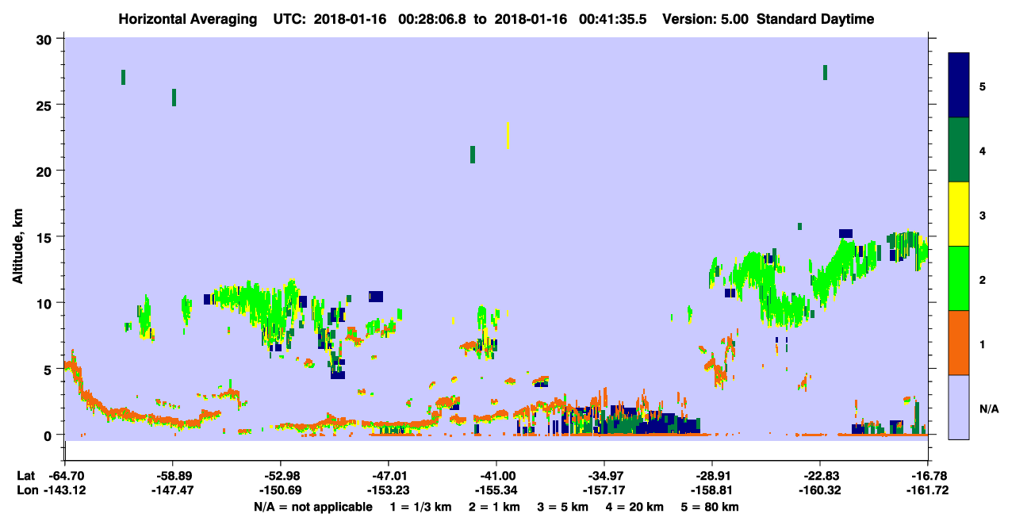Click the dark blue block near 15 km altitude
This screenshot has height=529, width=1031.
click(845, 233)
